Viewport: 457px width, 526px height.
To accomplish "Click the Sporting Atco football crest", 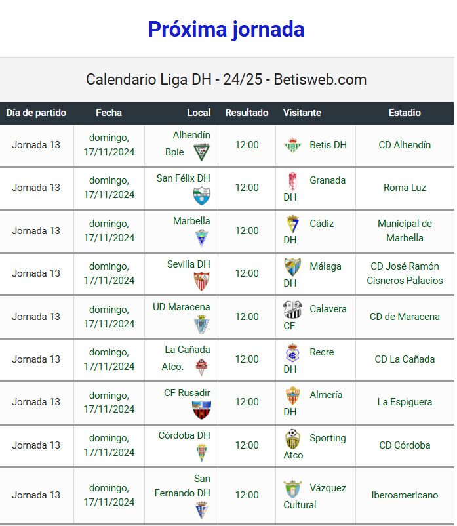I will click(x=292, y=439).
